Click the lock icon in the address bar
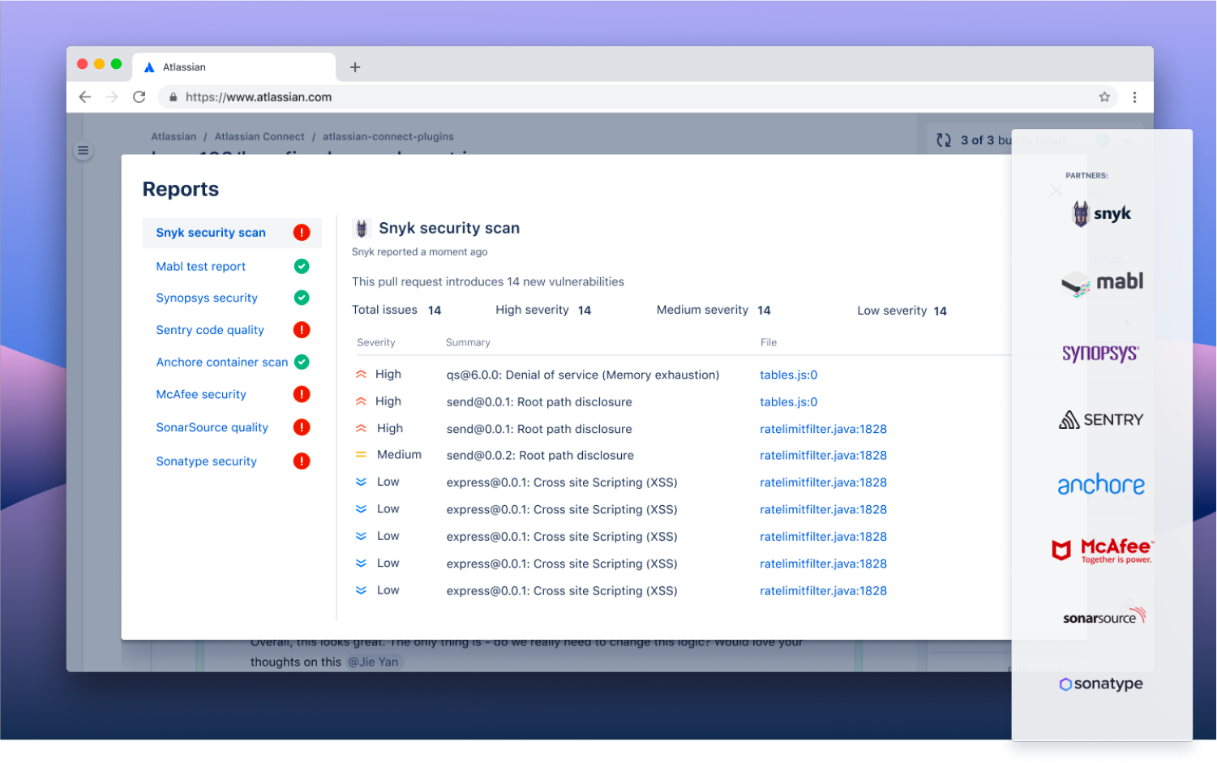Screen dimensions: 1217x763 tap(173, 97)
